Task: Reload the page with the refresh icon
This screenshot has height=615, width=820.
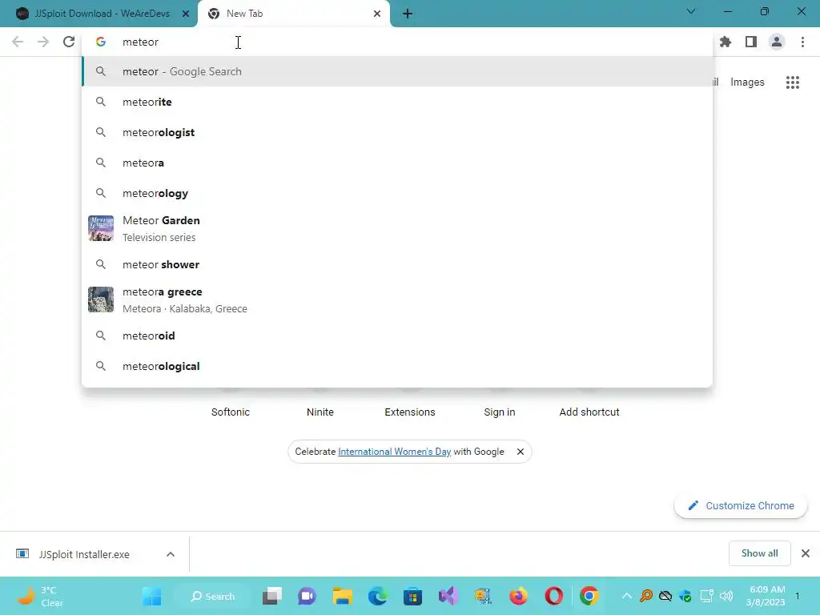Action: [69, 42]
